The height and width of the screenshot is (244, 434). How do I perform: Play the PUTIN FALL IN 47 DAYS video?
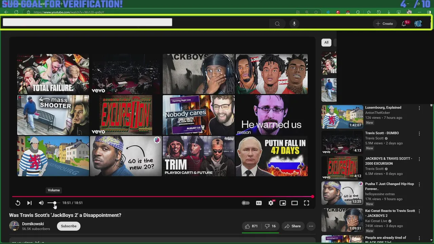pos(271,156)
